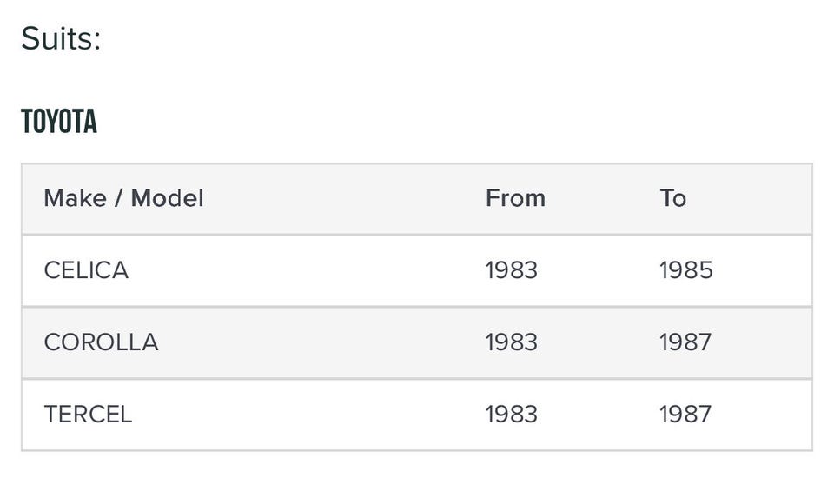Image resolution: width=834 pixels, height=498 pixels.
Task: Click COROLLA's From year 1983
Action: 511,342
